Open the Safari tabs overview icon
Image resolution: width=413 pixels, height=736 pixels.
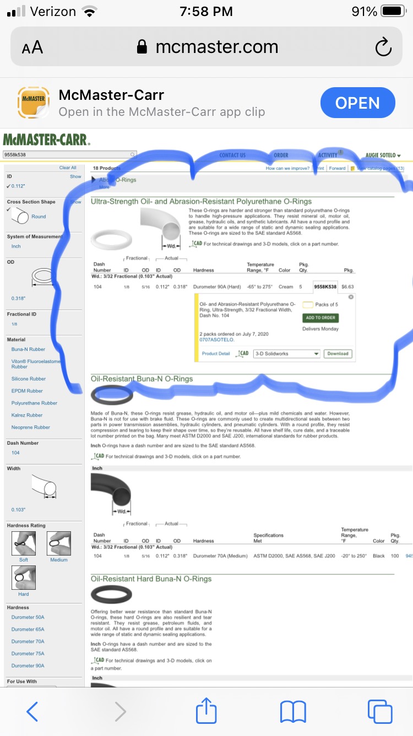[x=379, y=711]
